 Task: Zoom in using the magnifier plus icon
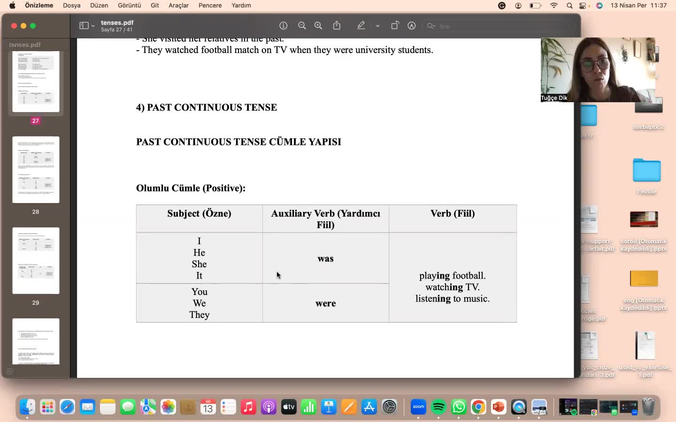click(318, 26)
